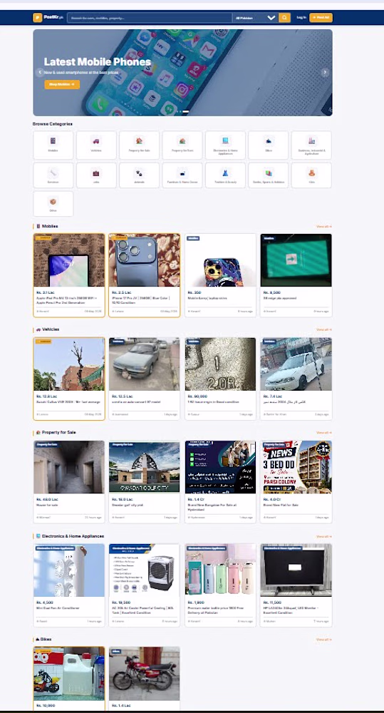Open the Rs. 12.5 Lac corolla listing thumbnail
Viewport: 384px width, 713px height.
click(145, 364)
